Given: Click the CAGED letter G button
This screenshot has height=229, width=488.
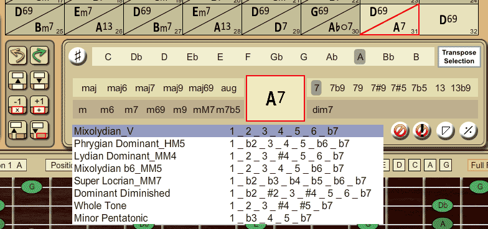Looking at the screenshot, I should [x=446, y=165].
